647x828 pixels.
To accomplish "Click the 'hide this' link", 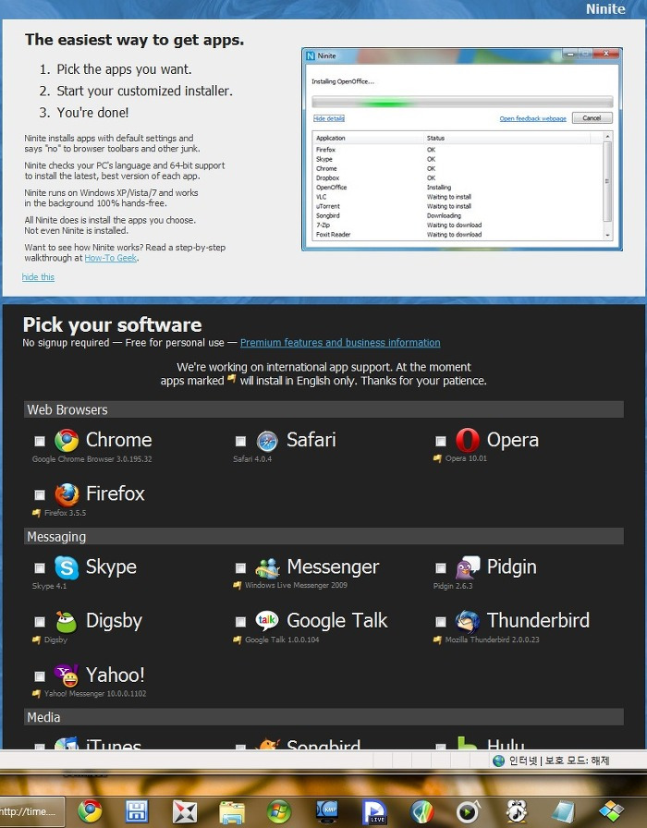I will coord(38,276).
